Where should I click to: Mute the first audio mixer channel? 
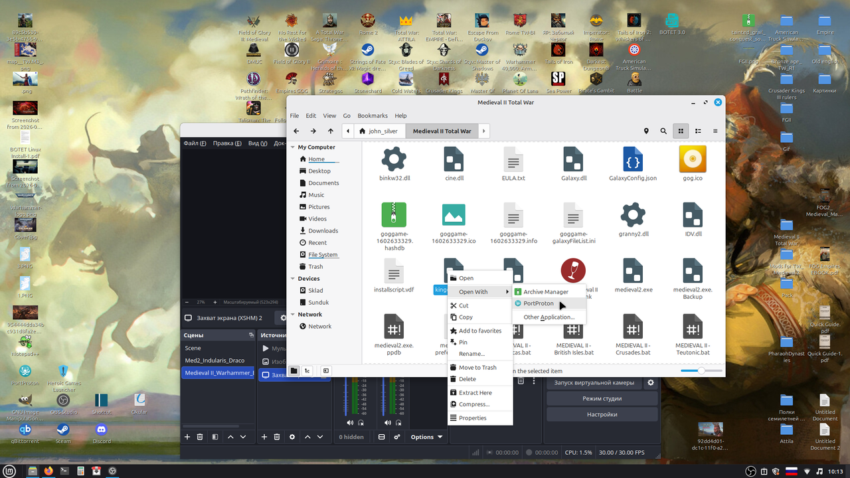click(350, 422)
